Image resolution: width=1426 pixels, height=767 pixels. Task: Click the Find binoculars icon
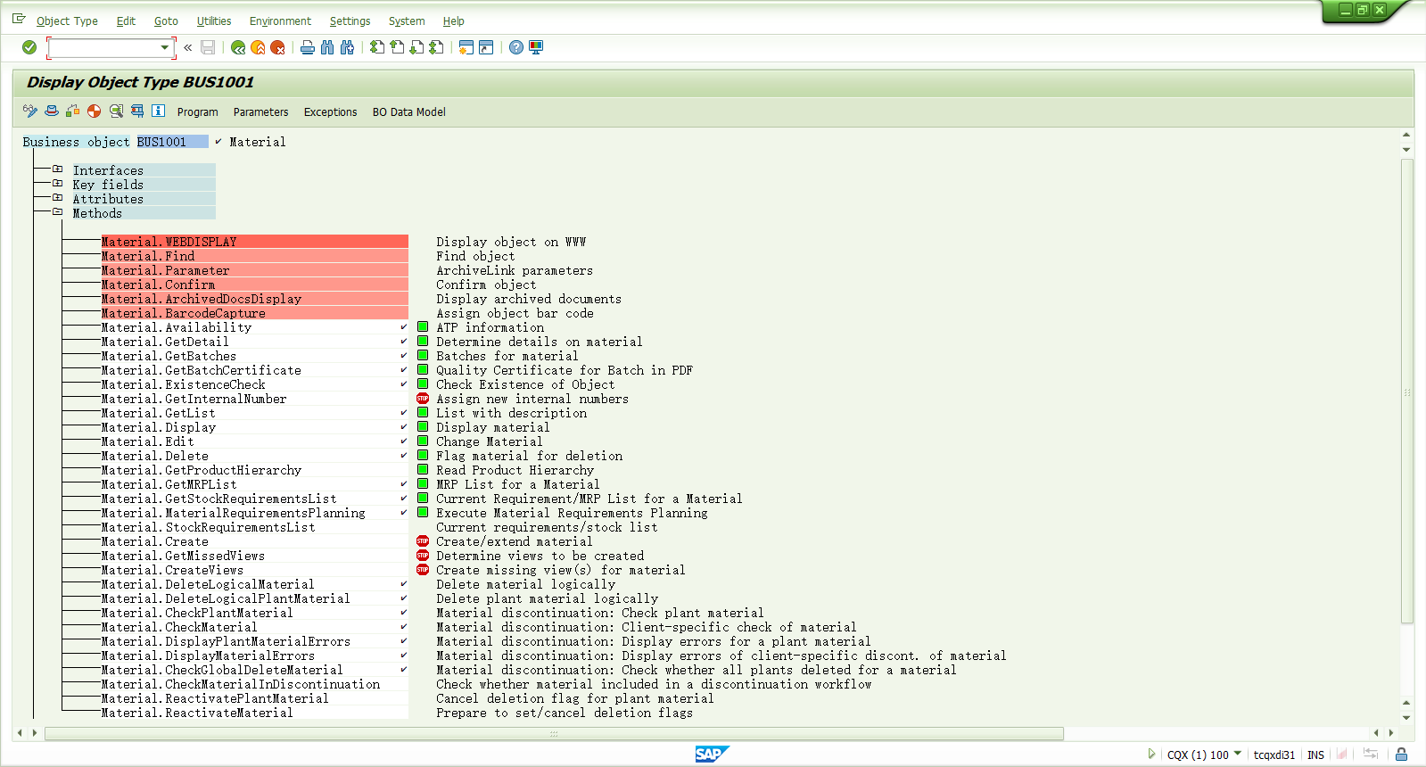click(x=327, y=47)
